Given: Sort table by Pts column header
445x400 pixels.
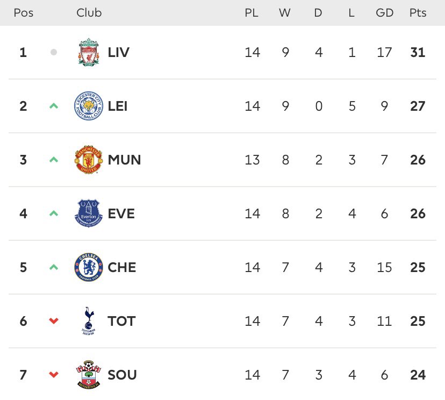Looking at the screenshot, I should [x=418, y=13].
